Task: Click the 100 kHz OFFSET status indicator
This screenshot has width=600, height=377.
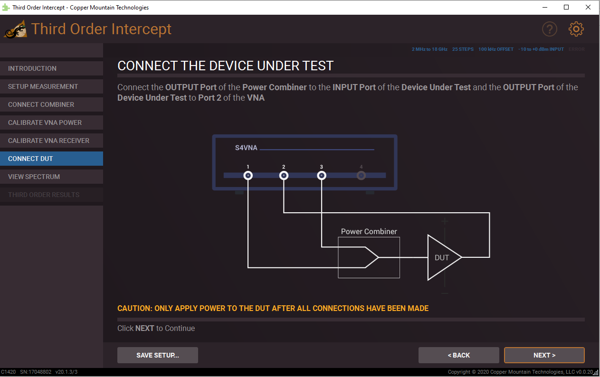Action: [x=496, y=49]
